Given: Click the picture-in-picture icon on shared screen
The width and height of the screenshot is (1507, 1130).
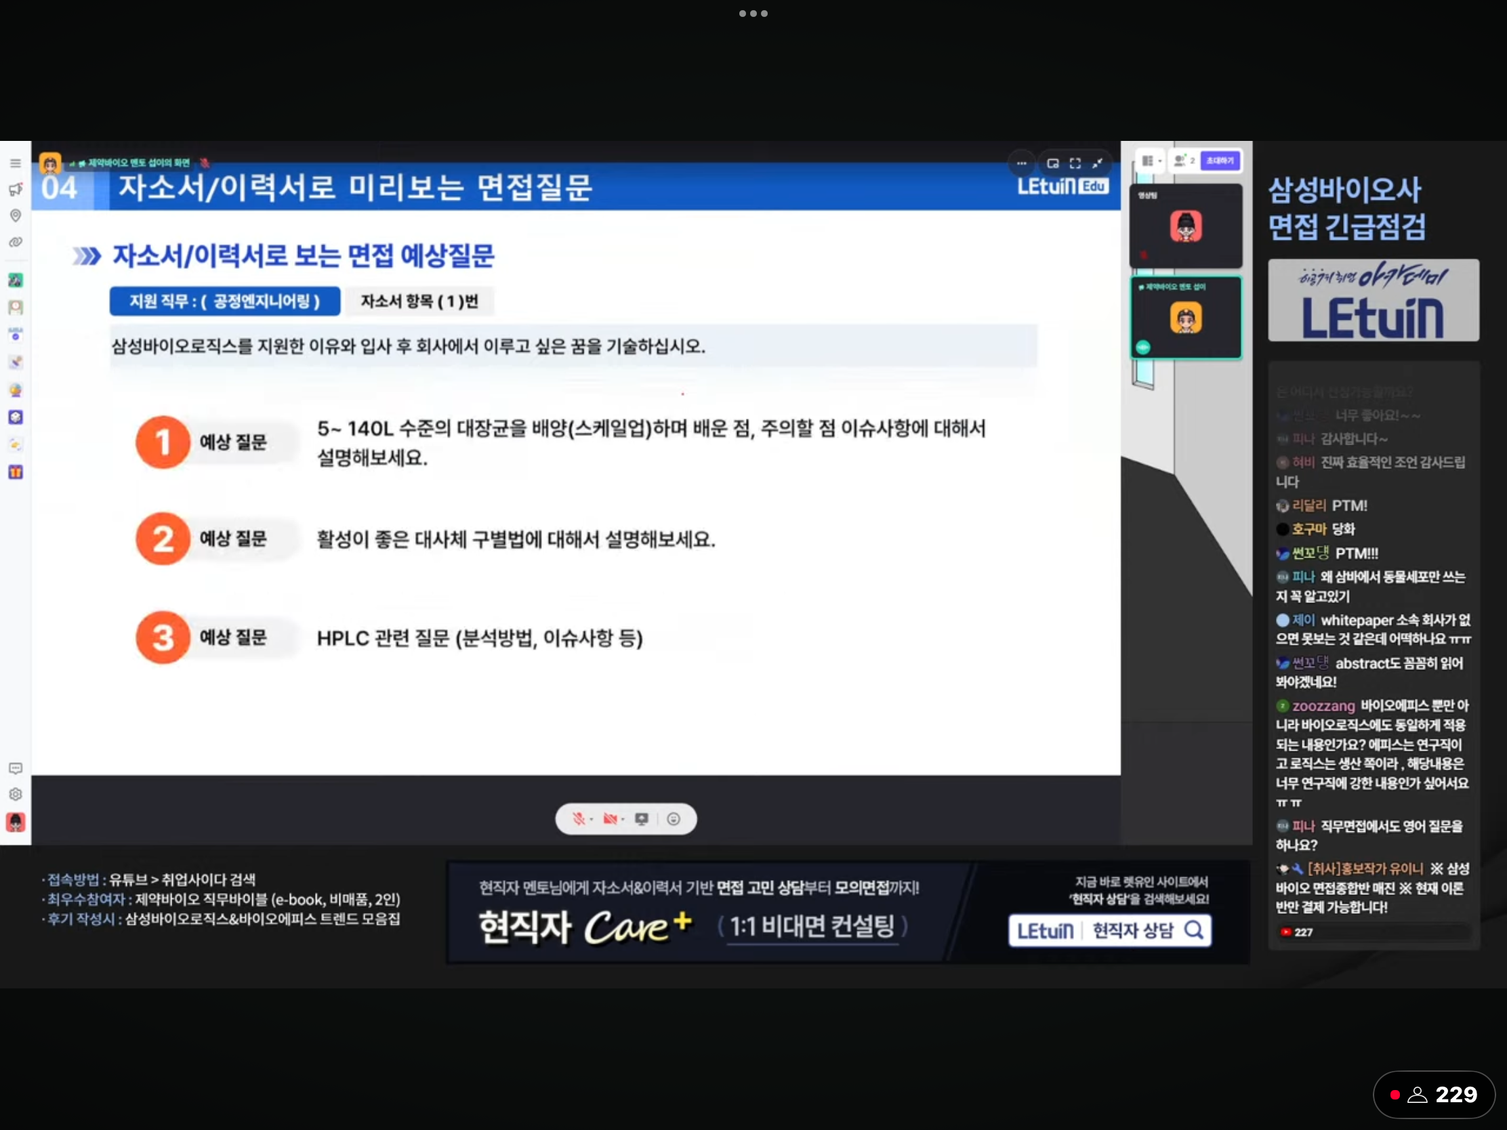Looking at the screenshot, I should (1052, 163).
